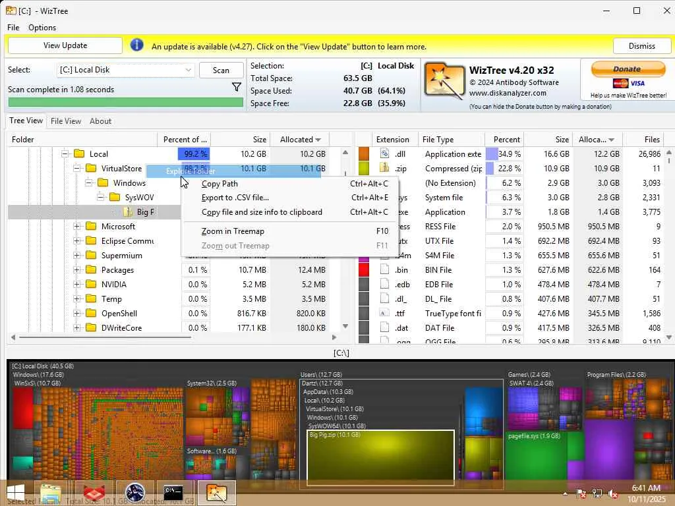Click the Microsoft folder icon

tap(91, 227)
